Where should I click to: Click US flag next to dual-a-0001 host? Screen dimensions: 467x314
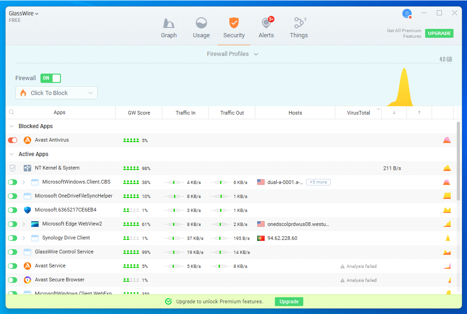(261, 182)
